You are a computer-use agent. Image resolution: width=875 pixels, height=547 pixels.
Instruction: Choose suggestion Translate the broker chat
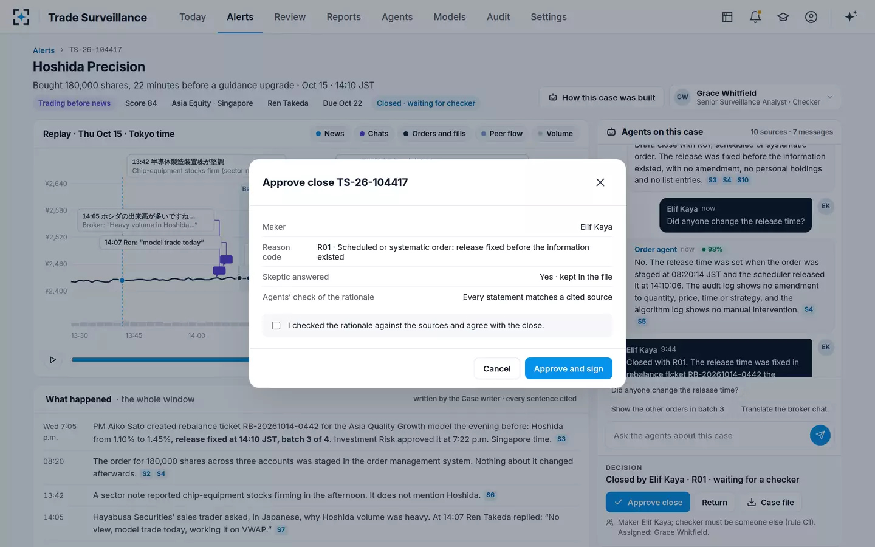point(784,409)
